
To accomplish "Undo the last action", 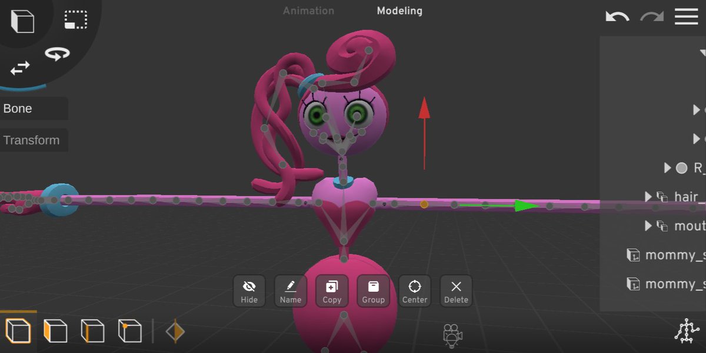I will [x=617, y=16].
